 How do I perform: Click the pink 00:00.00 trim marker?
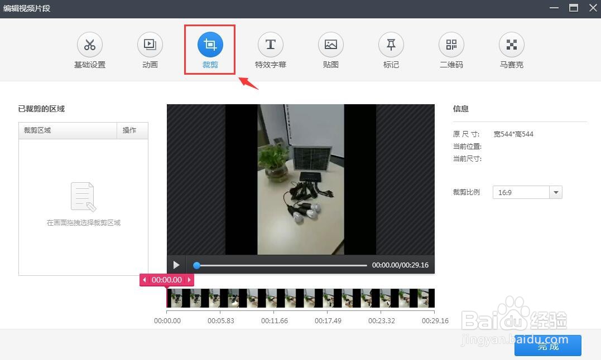[x=166, y=280]
